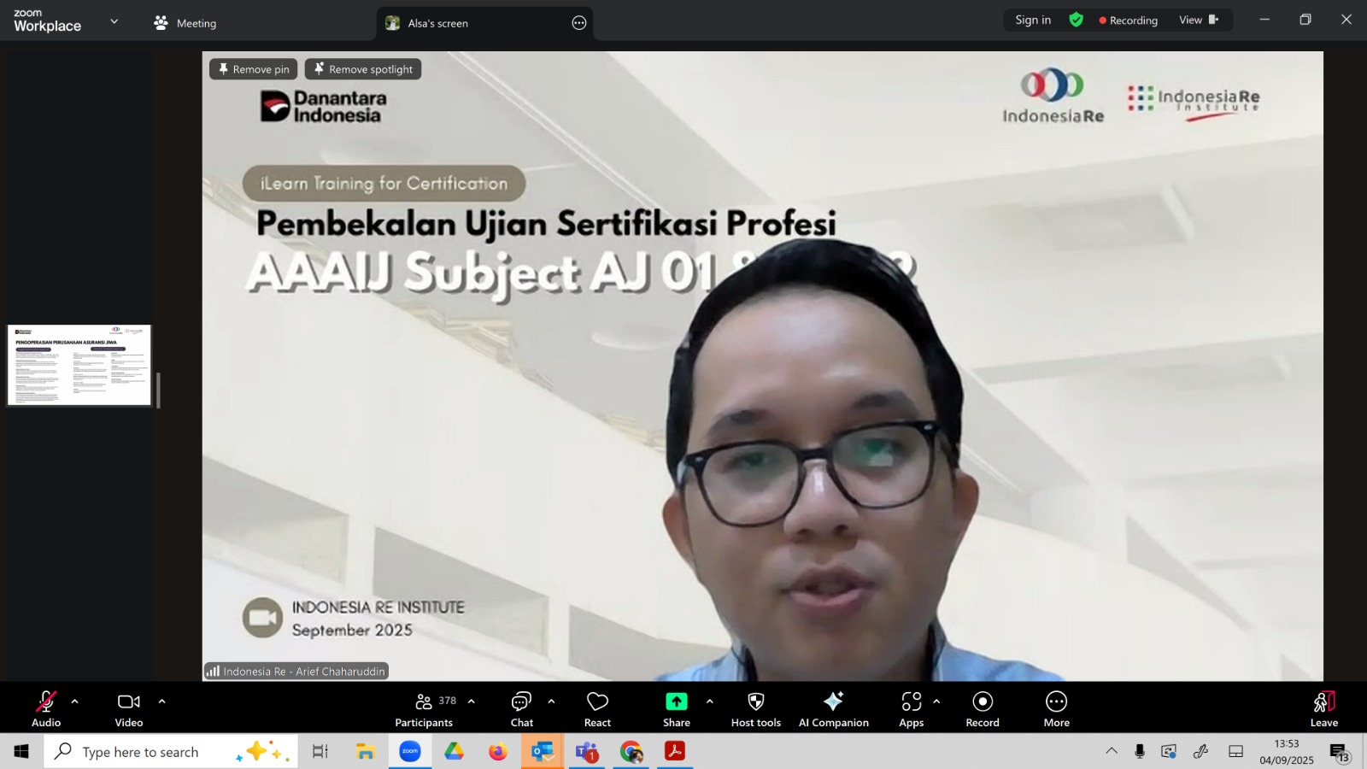Viewport: 1367px width, 769px height.
Task: Click the shared slide thumbnail
Action: pyautogui.click(x=79, y=365)
